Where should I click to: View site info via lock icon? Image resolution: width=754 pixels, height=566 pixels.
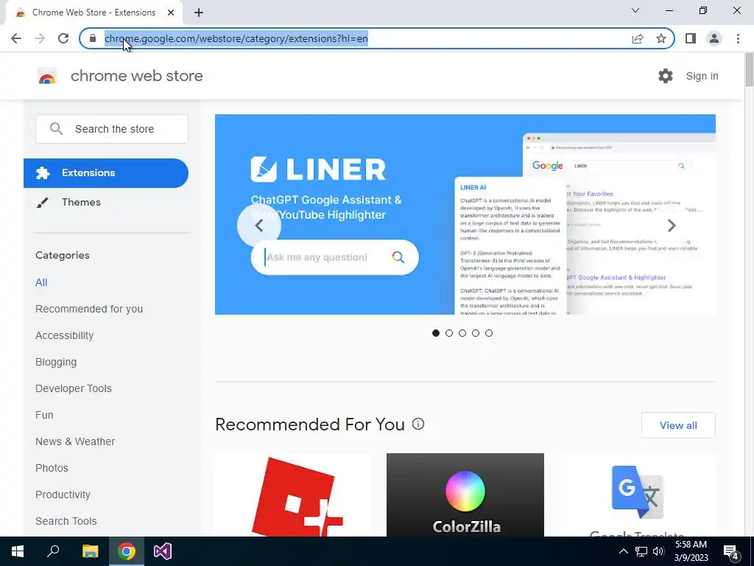click(x=93, y=38)
